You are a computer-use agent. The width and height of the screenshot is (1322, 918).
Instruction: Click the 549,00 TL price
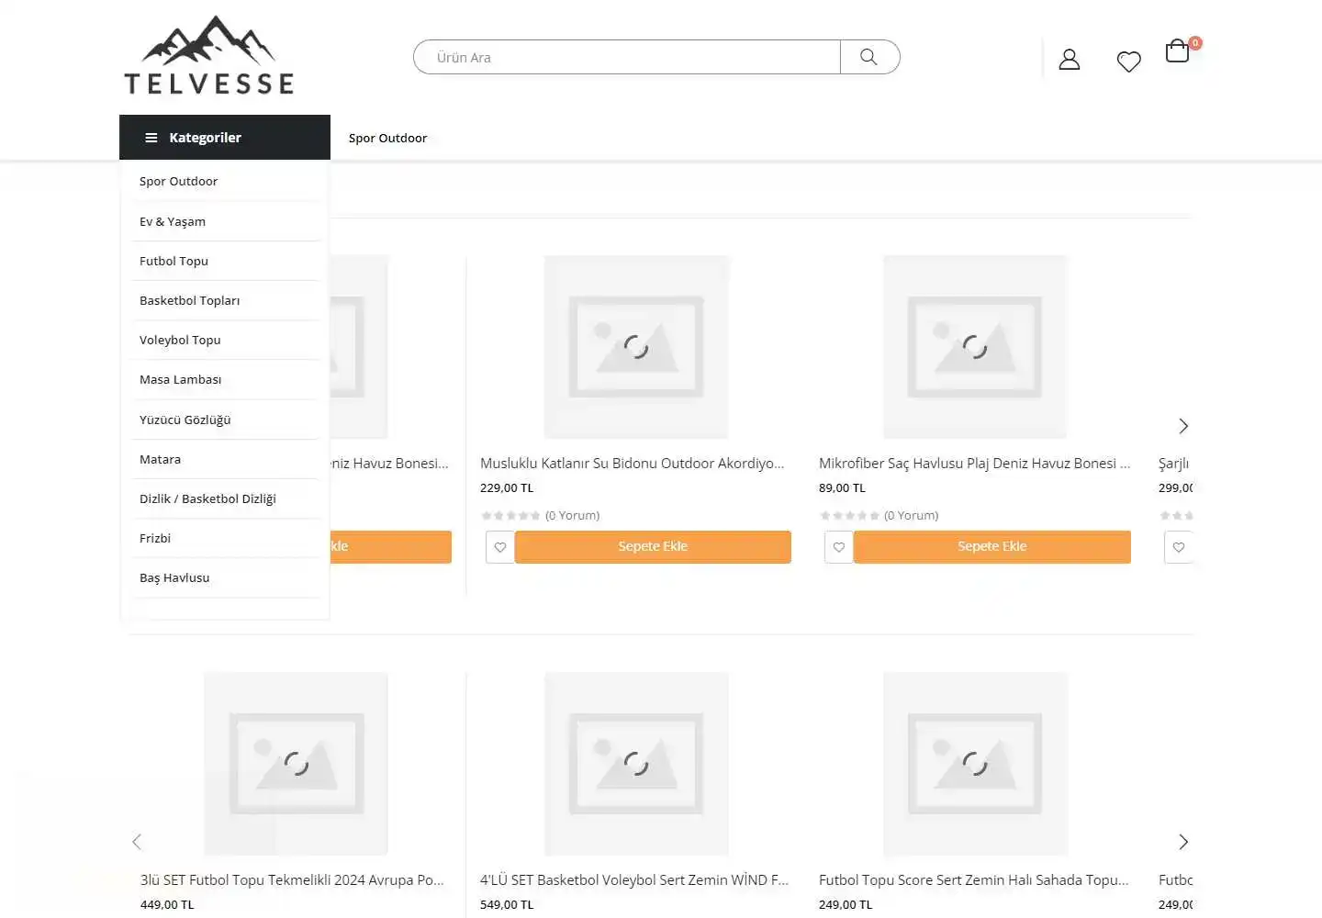(507, 904)
